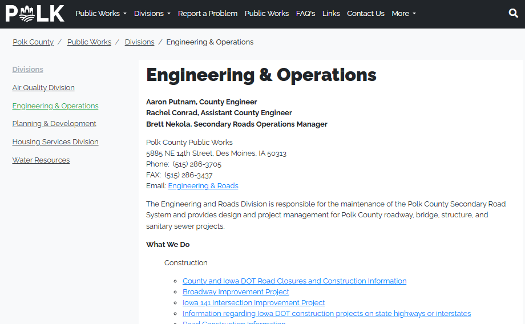
Task: Open Broadway Improvement Project link
Action: pos(236,292)
